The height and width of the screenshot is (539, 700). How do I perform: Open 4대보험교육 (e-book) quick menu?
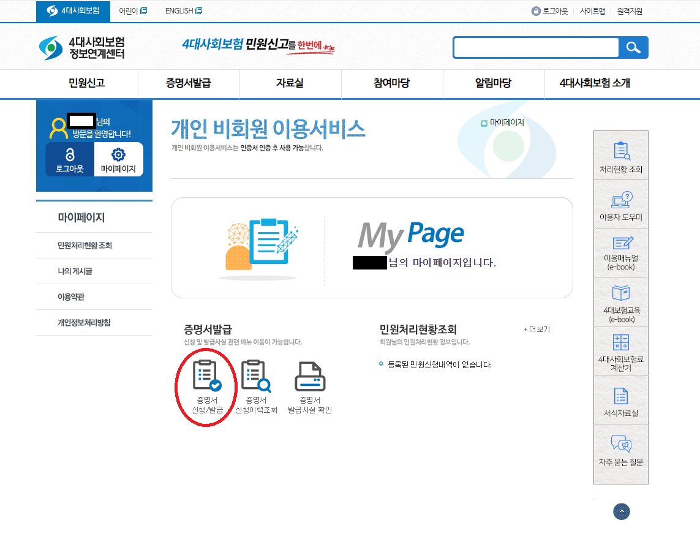point(620,303)
